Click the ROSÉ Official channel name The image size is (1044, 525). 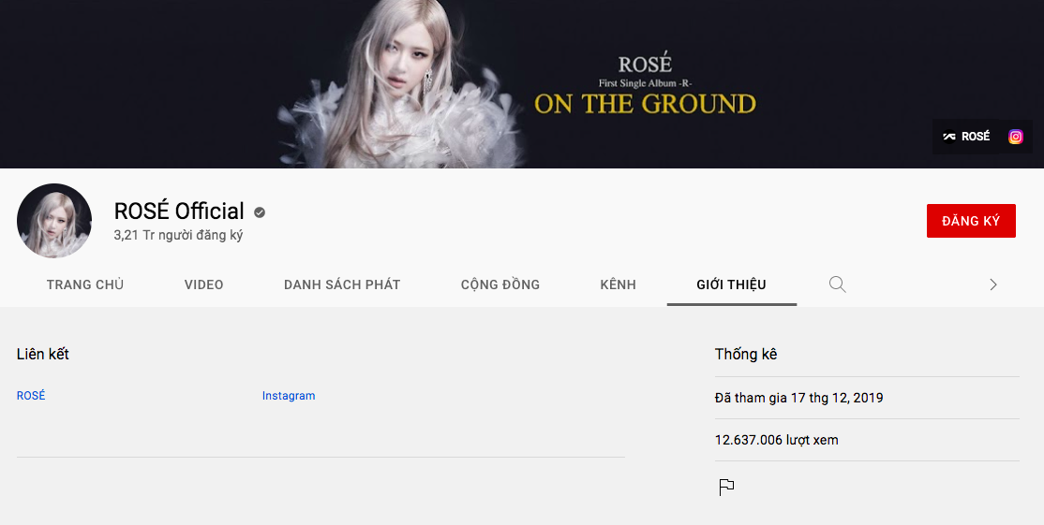179,211
